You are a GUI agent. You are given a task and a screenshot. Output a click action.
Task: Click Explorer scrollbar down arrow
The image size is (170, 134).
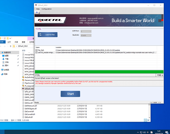(x=149, y=117)
